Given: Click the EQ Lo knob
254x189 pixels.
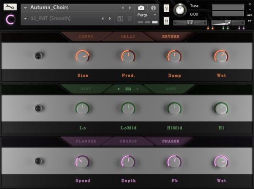Looking at the screenshot, I should pos(83,108).
